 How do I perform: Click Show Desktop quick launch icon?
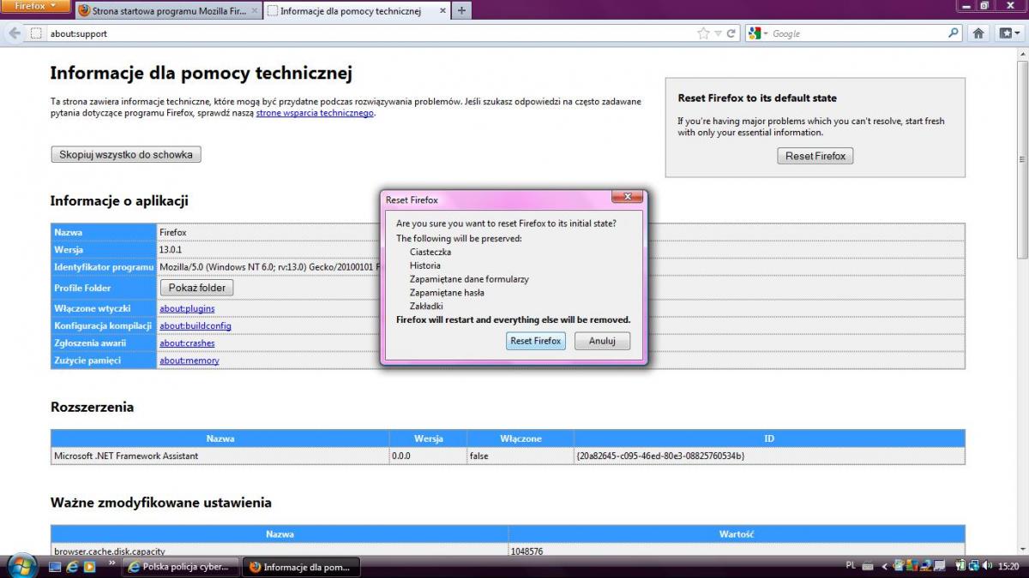point(56,567)
